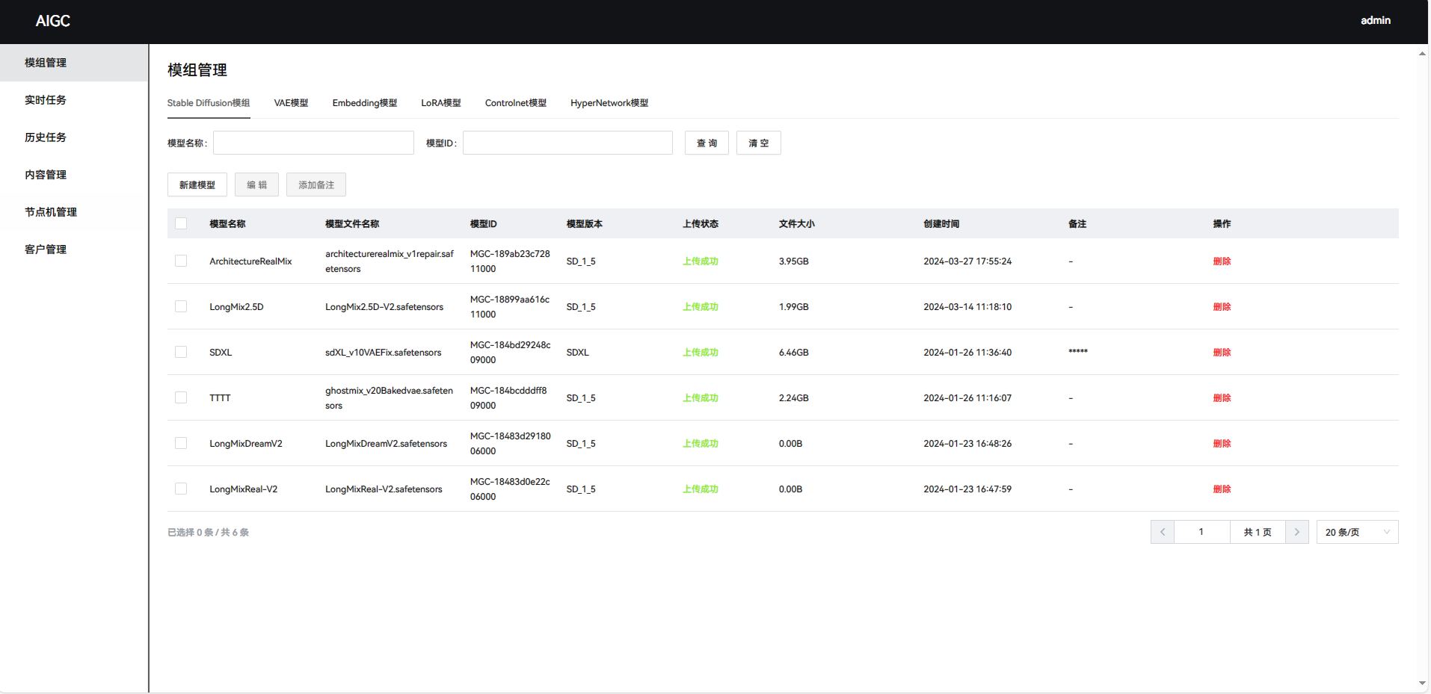This screenshot has width=1431, height=694.
Task: Click 删除 for the TTTT model
Action: point(1222,398)
